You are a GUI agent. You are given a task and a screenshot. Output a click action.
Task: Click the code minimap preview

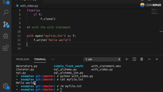[x=155, y=11]
